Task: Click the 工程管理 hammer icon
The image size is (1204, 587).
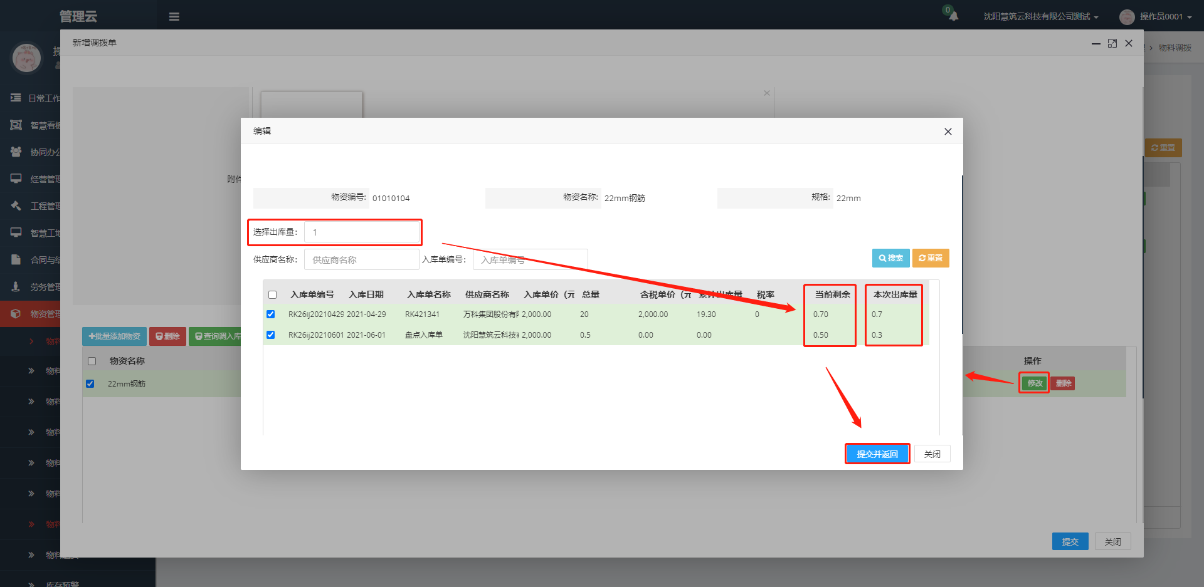Action: pyautogui.click(x=16, y=205)
